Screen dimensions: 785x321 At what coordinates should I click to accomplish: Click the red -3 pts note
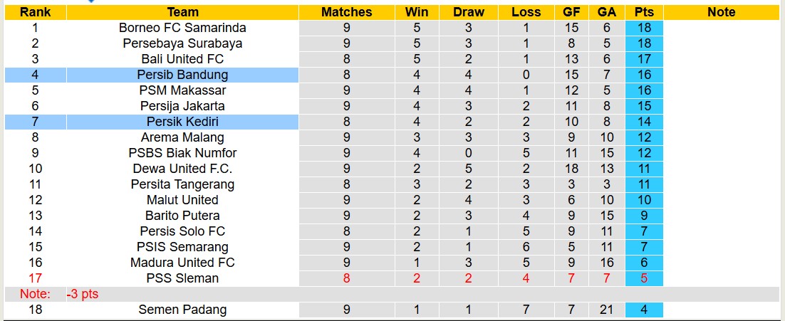pos(82,294)
